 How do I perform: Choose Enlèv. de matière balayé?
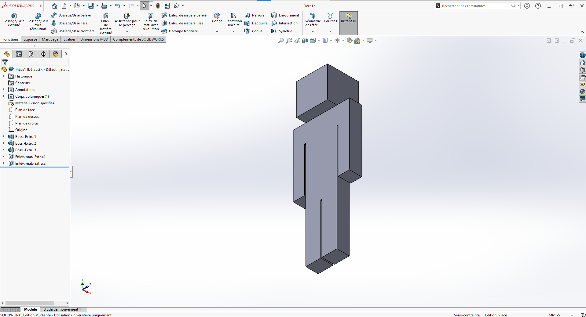click(x=184, y=15)
